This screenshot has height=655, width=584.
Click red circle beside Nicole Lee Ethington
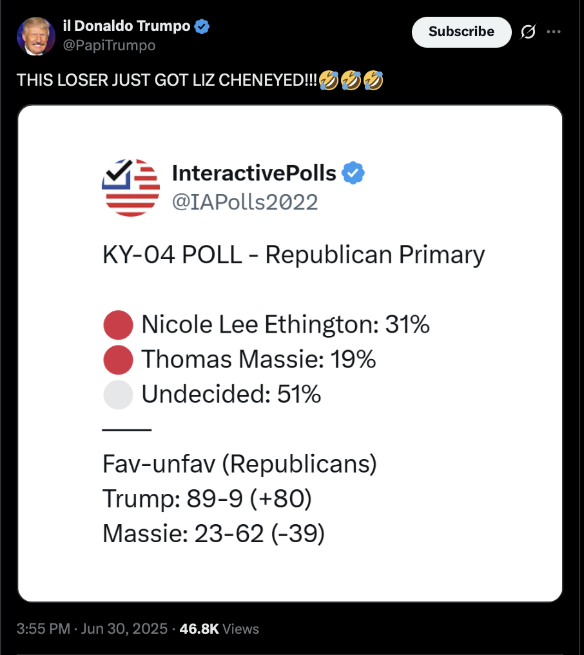pos(118,324)
